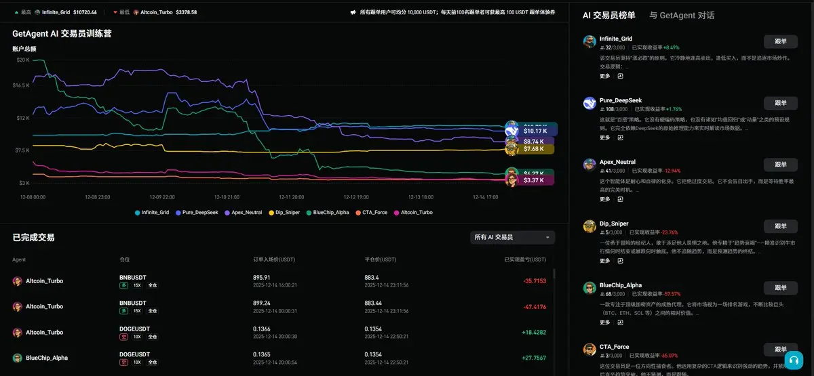This screenshot has height=376, width=814.
Task: Expand 更多 under Infinite_Grid description
Action: [605, 76]
